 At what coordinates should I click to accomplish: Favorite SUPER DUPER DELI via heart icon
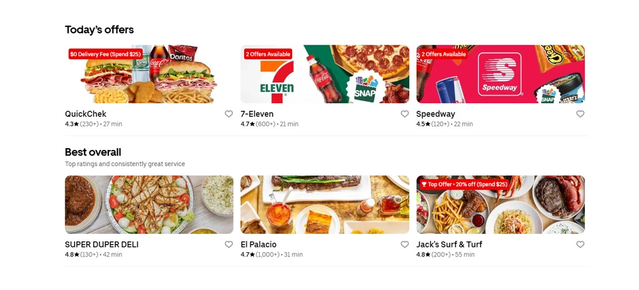(229, 245)
